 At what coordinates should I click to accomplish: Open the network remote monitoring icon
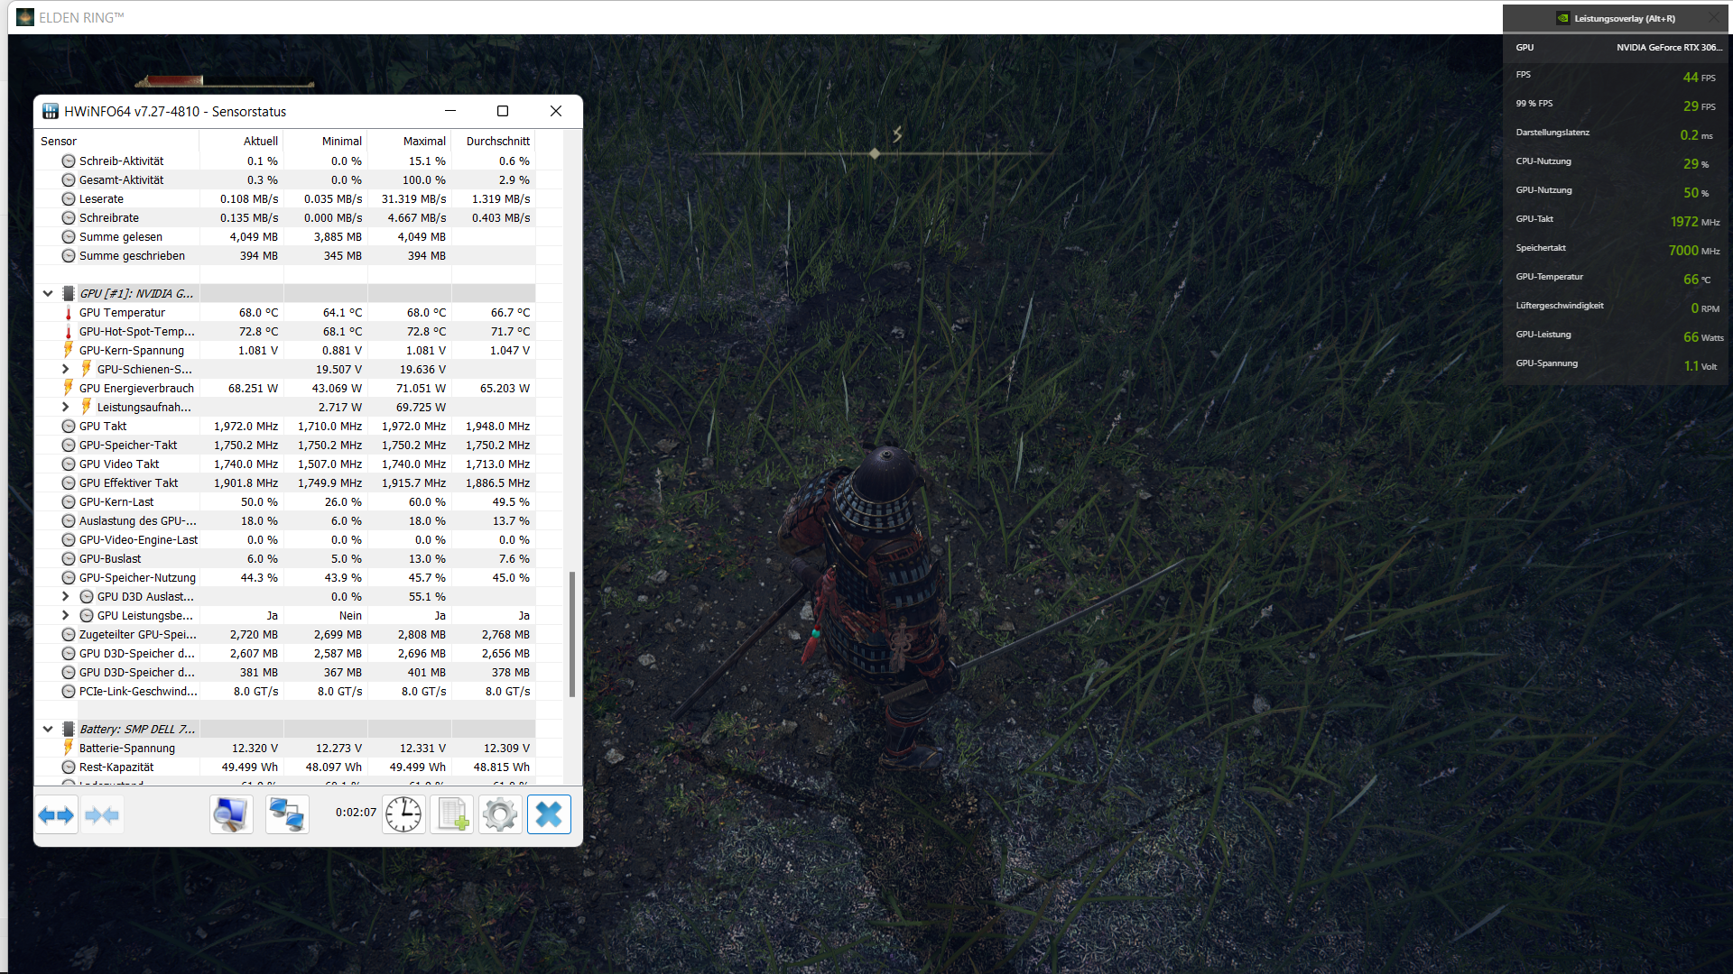pyautogui.click(x=287, y=815)
